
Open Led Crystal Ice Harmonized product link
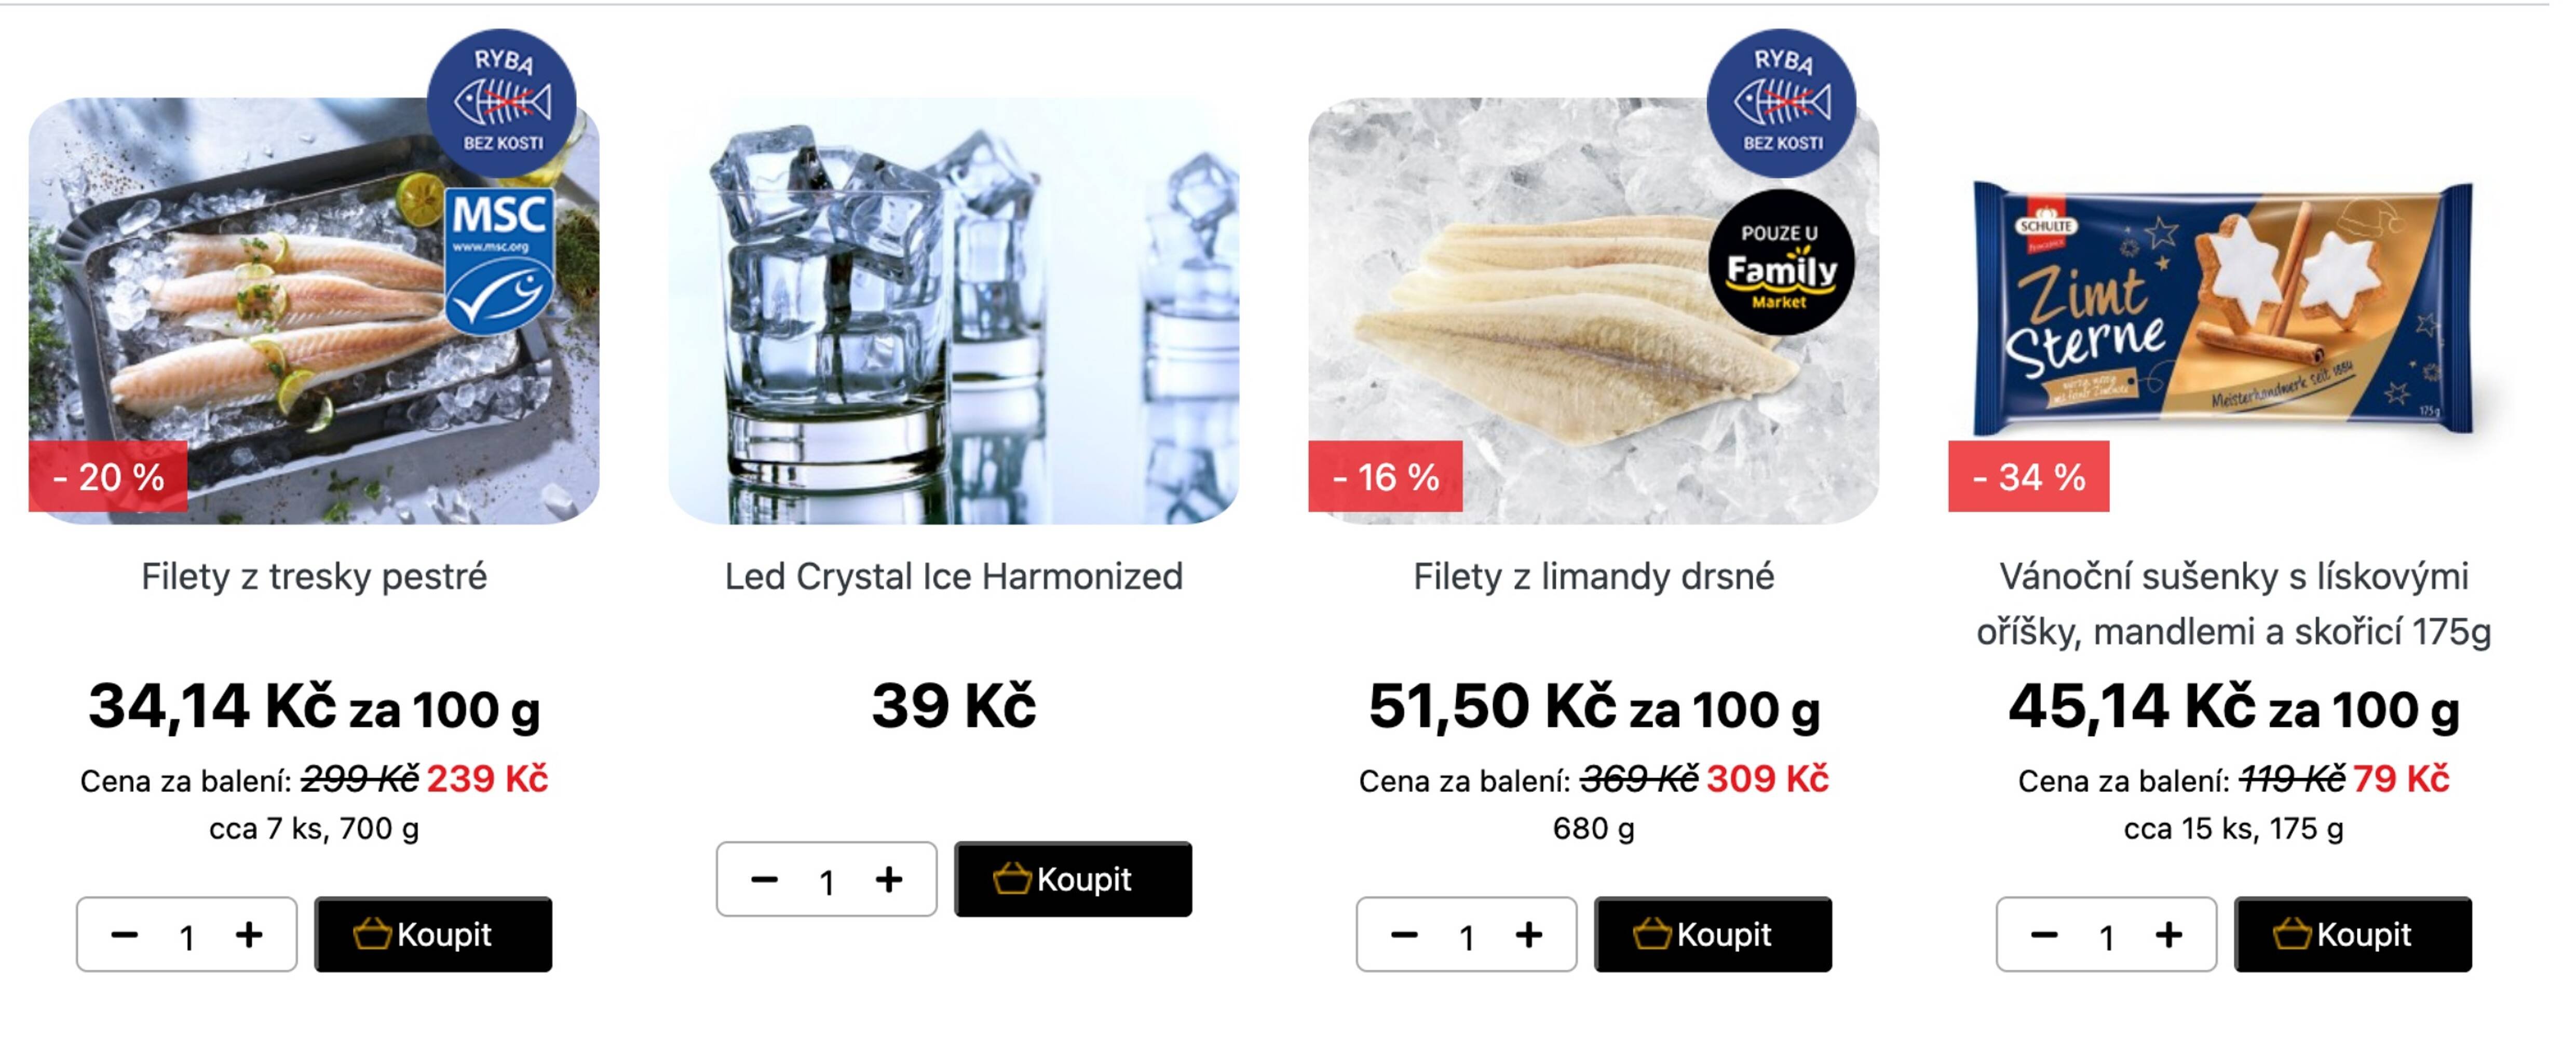pyautogui.click(x=953, y=577)
